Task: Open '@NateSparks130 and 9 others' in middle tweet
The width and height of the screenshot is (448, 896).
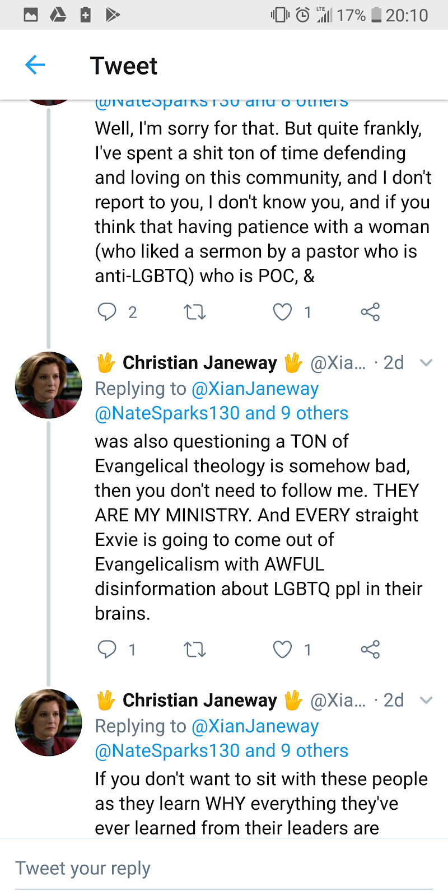Action: 222,413
